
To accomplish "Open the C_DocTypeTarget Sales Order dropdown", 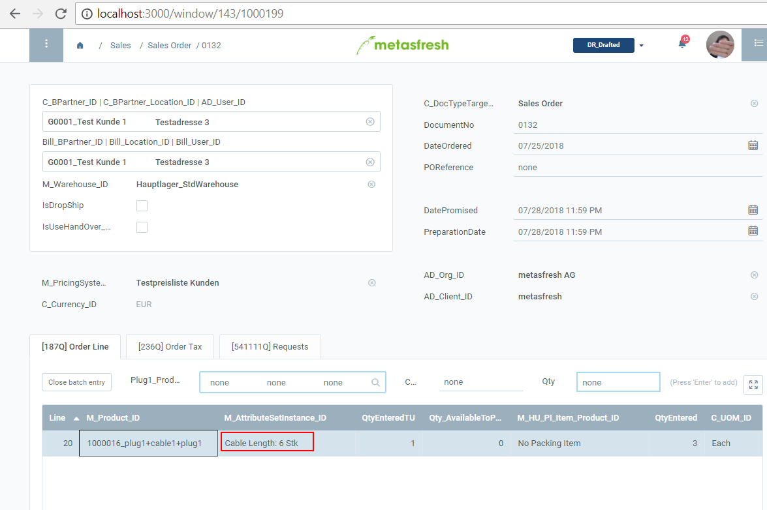I will (540, 104).
